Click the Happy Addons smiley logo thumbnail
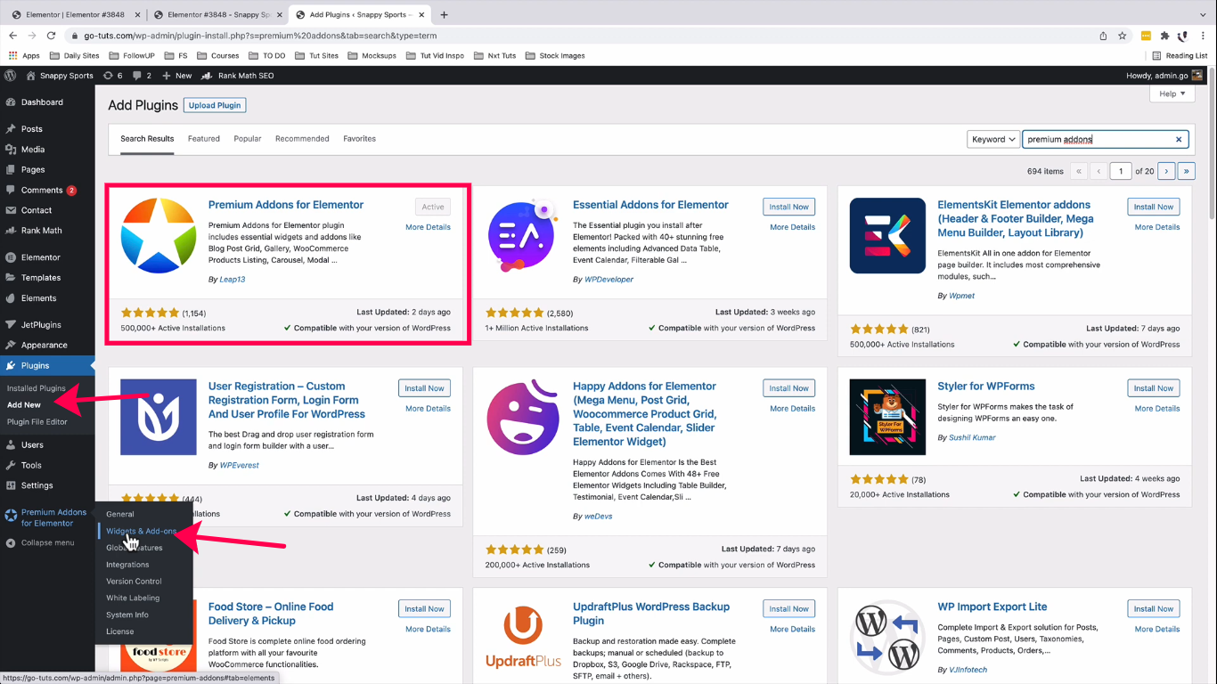Image resolution: width=1217 pixels, height=684 pixels. coord(524,418)
